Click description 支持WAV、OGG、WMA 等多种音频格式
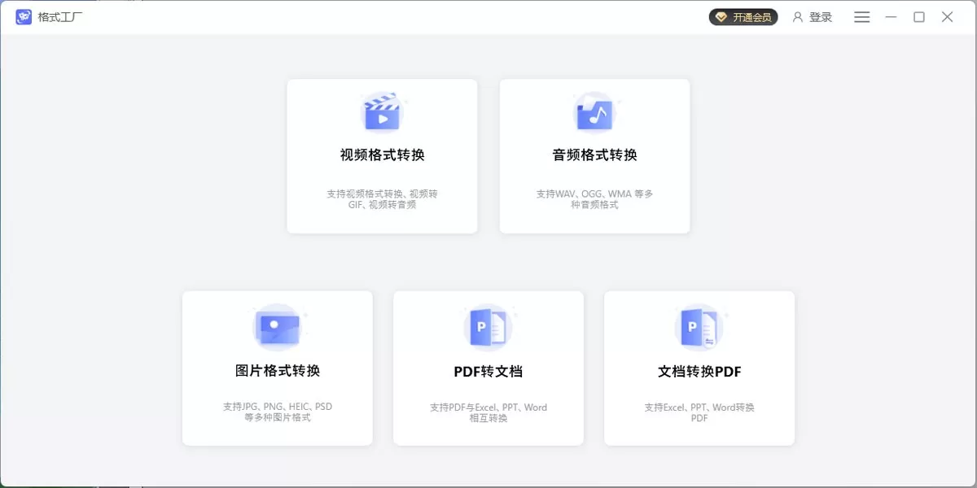Viewport: 977px width, 488px height. (595, 199)
